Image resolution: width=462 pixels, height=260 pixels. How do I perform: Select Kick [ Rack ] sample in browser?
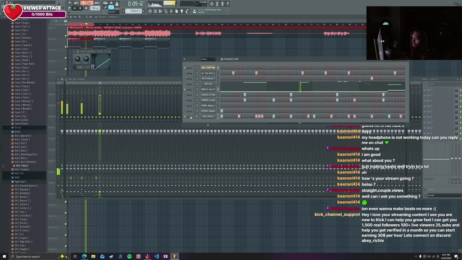22,165
